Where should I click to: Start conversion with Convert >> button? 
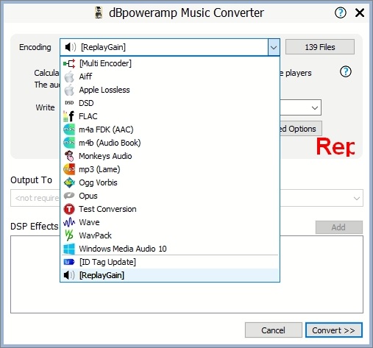tap(334, 330)
